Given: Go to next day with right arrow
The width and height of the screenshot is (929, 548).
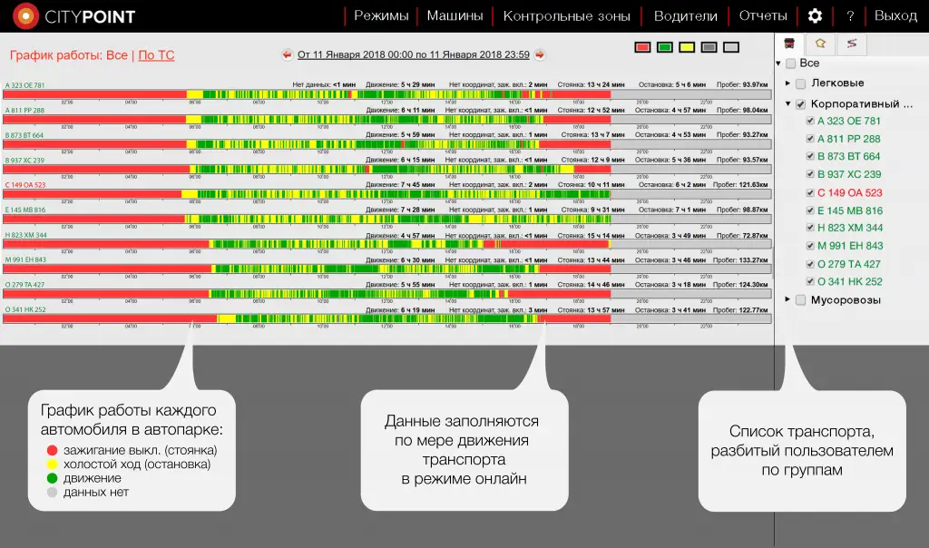Looking at the screenshot, I should click(x=540, y=54).
